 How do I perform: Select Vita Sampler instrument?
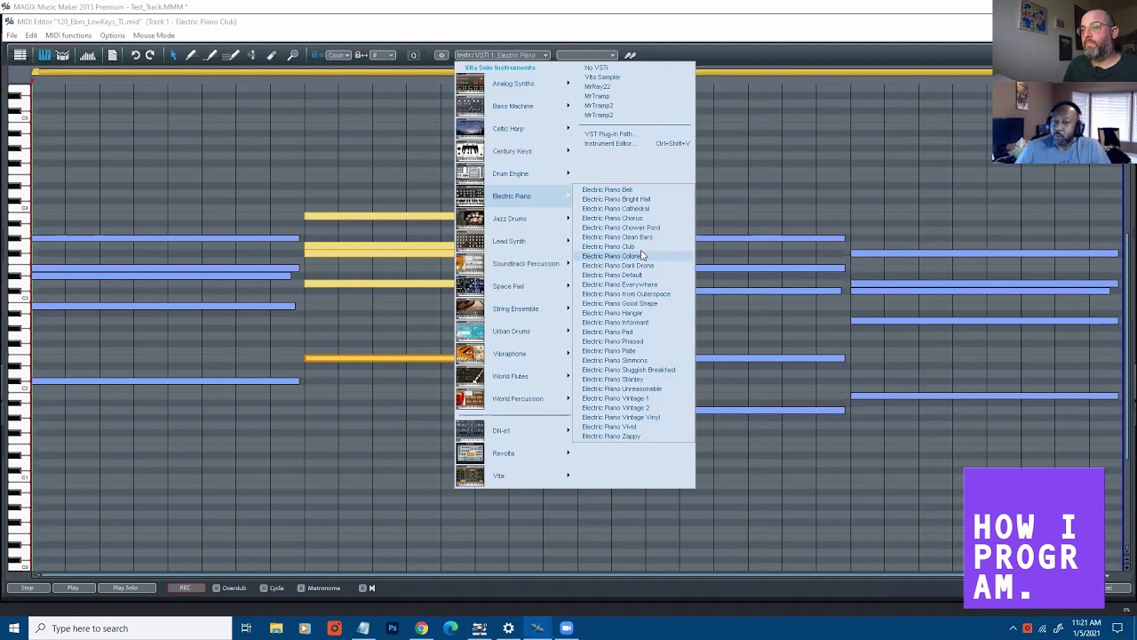pyautogui.click(x=602, y=77)
